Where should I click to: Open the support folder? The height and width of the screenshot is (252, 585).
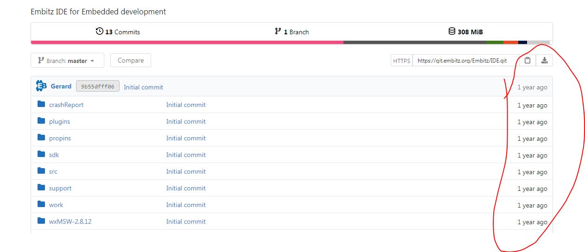60,188
